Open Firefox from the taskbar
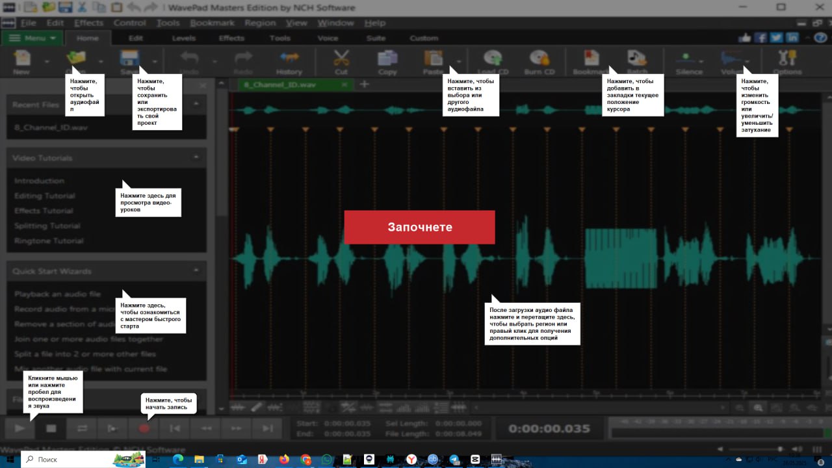The width and height of the screenshot is (832, 468). 284,460
